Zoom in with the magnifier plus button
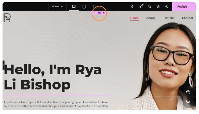This screenshot has width=199, height=114. [x=188, y=92]
